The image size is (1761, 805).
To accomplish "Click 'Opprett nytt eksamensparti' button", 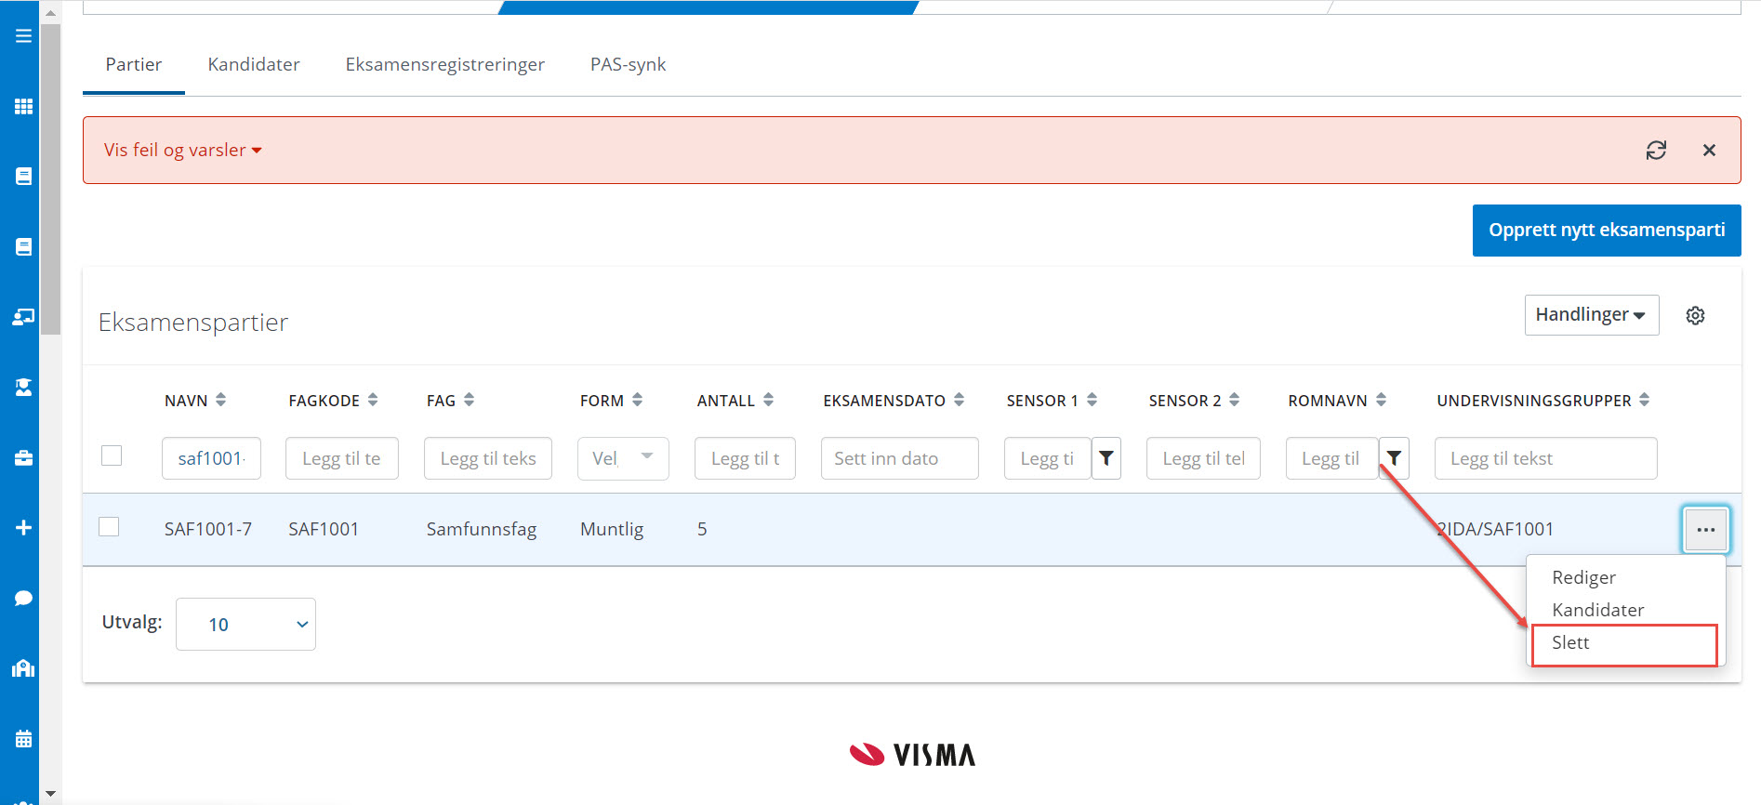I will coord(1606,230).
